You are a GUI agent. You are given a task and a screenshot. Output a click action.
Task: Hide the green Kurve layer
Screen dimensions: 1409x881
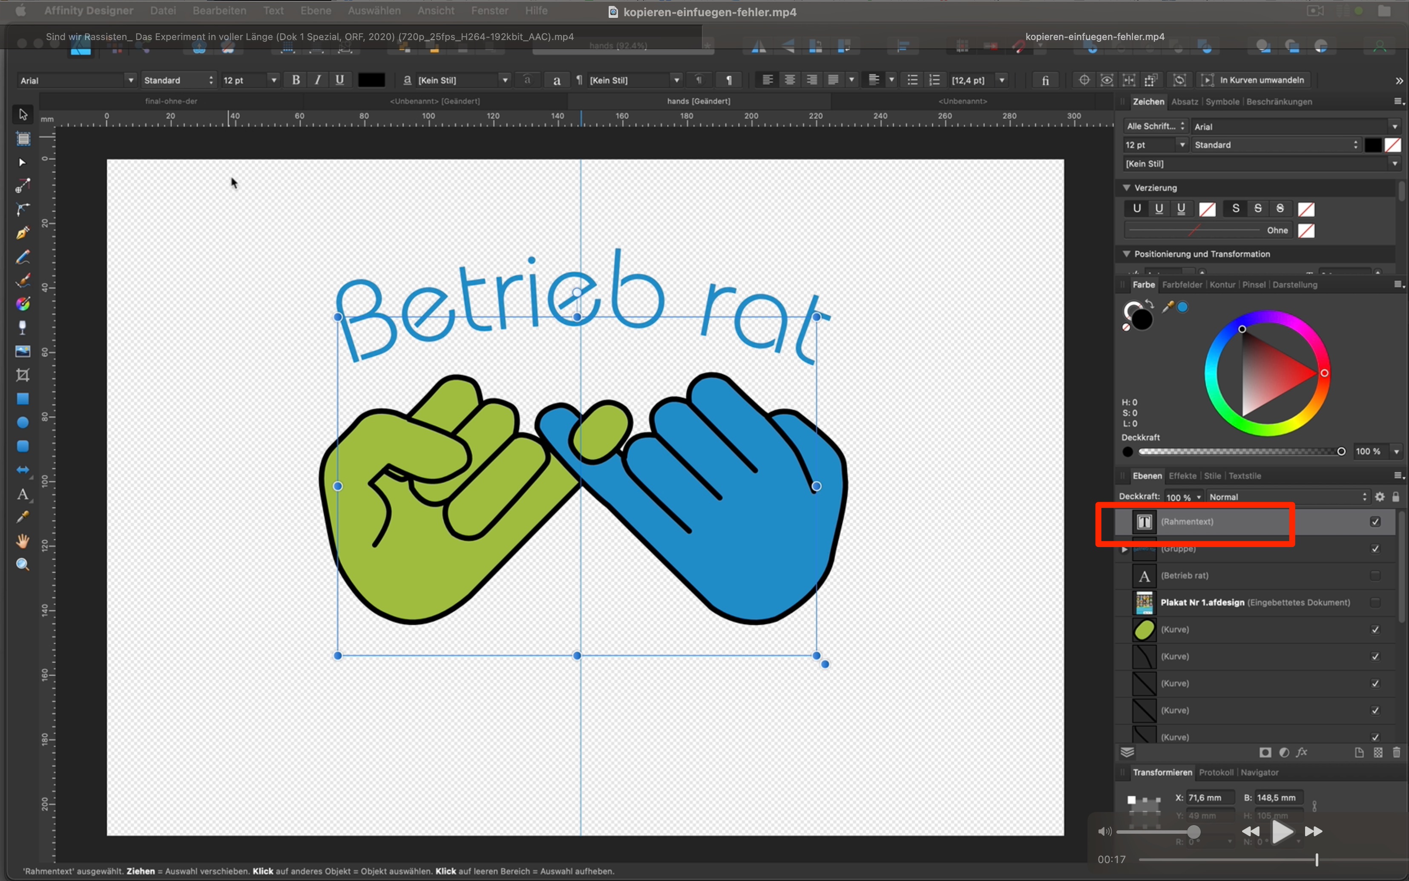pyautogui.click(x=1375, y=629)
